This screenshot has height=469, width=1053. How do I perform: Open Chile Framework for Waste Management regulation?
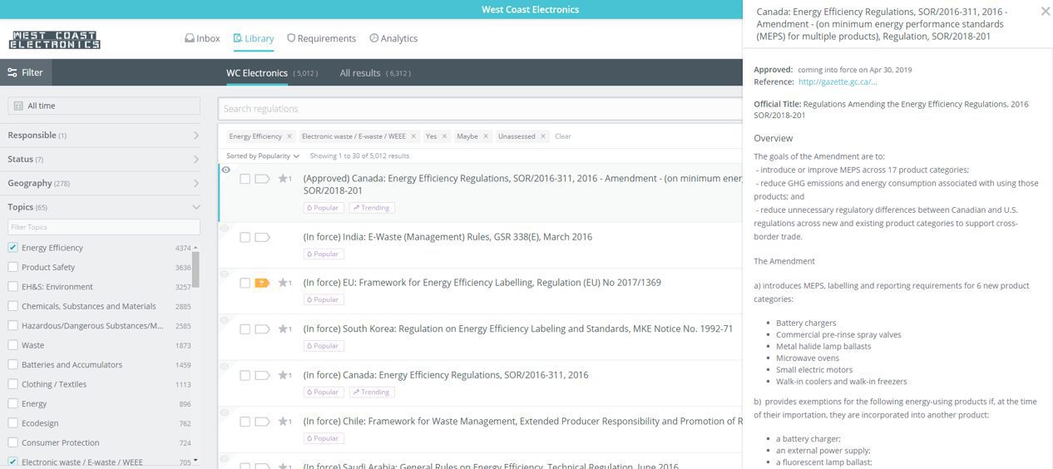point(522,422)
